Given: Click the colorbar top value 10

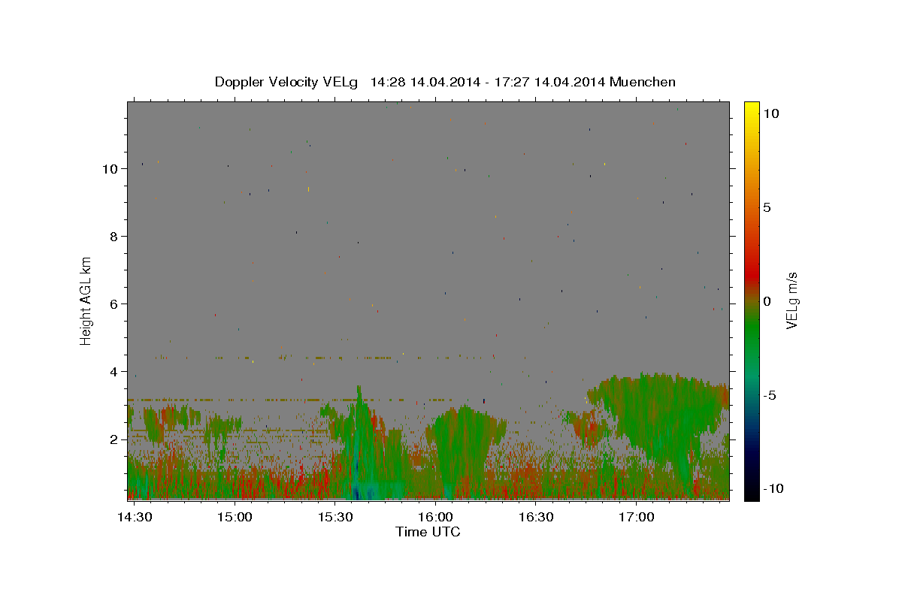Looking at the screenshot, I should pos(770,113).
